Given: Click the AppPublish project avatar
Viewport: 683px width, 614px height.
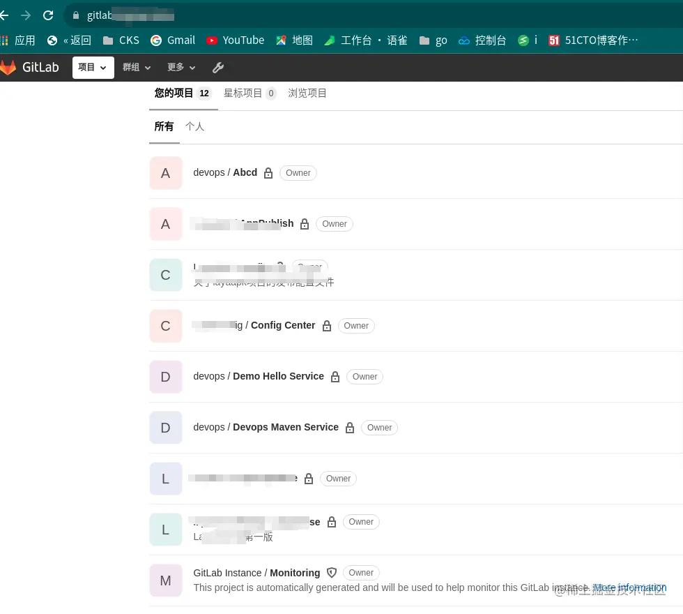Looking at the screenshot, I should tap(166, 224).
